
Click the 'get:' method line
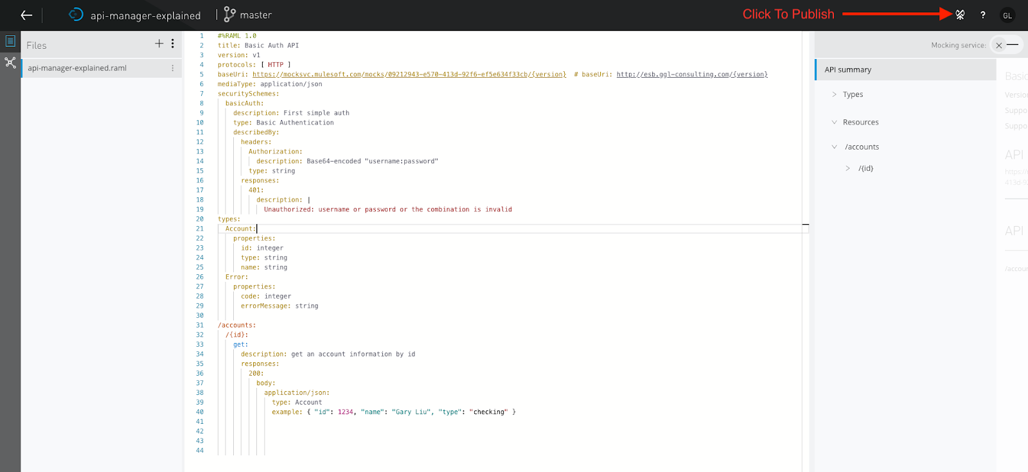tap(240, 344)
